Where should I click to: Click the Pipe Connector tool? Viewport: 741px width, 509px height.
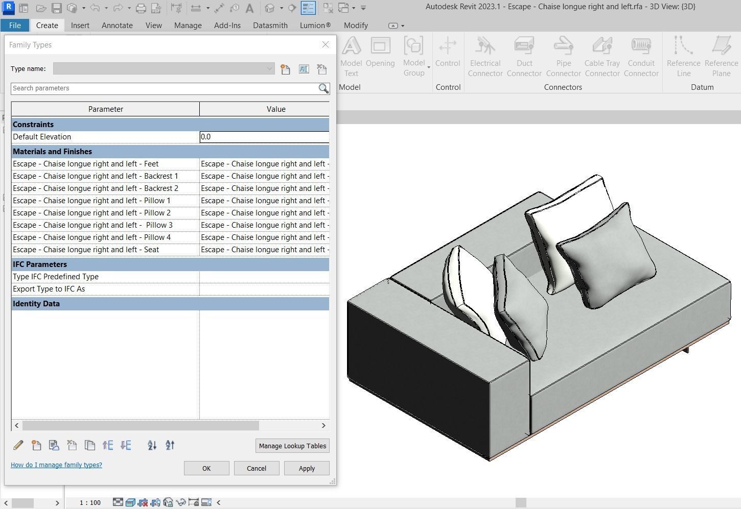click(x=564, y=57)
